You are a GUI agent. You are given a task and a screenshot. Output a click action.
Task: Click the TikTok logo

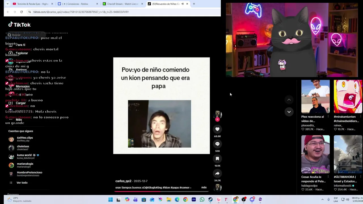tap(19, 25)
